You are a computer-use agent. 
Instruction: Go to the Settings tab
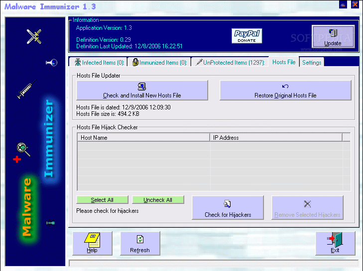click(312, 63)
